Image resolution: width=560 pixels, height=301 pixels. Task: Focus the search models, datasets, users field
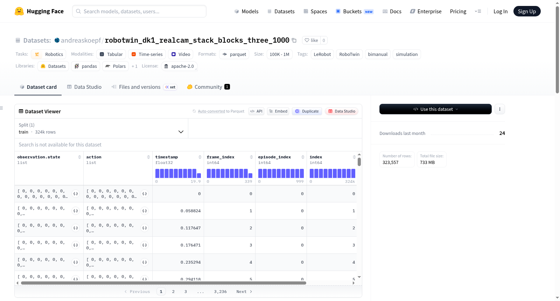(139, 11)
